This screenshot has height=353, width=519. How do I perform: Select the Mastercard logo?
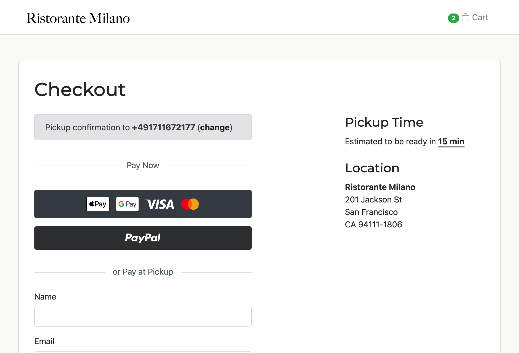190,204
